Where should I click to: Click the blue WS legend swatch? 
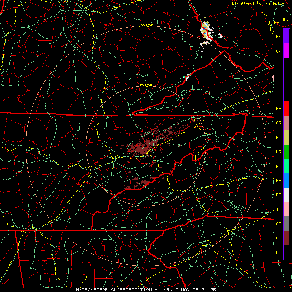[286, 180]
